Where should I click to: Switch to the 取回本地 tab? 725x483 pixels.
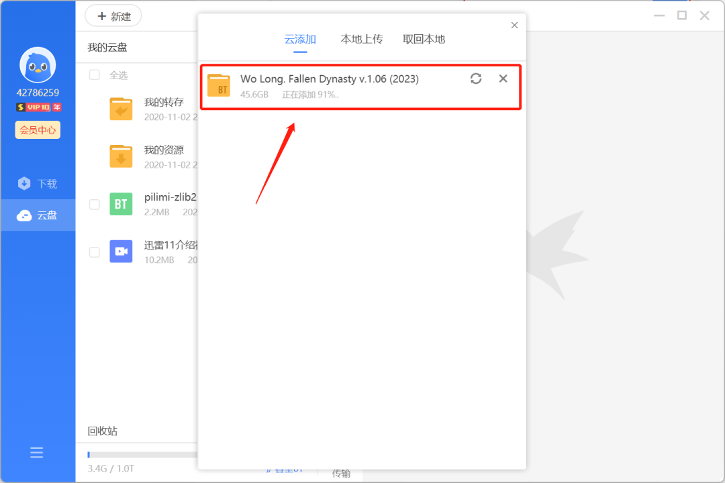pos(424,40)
